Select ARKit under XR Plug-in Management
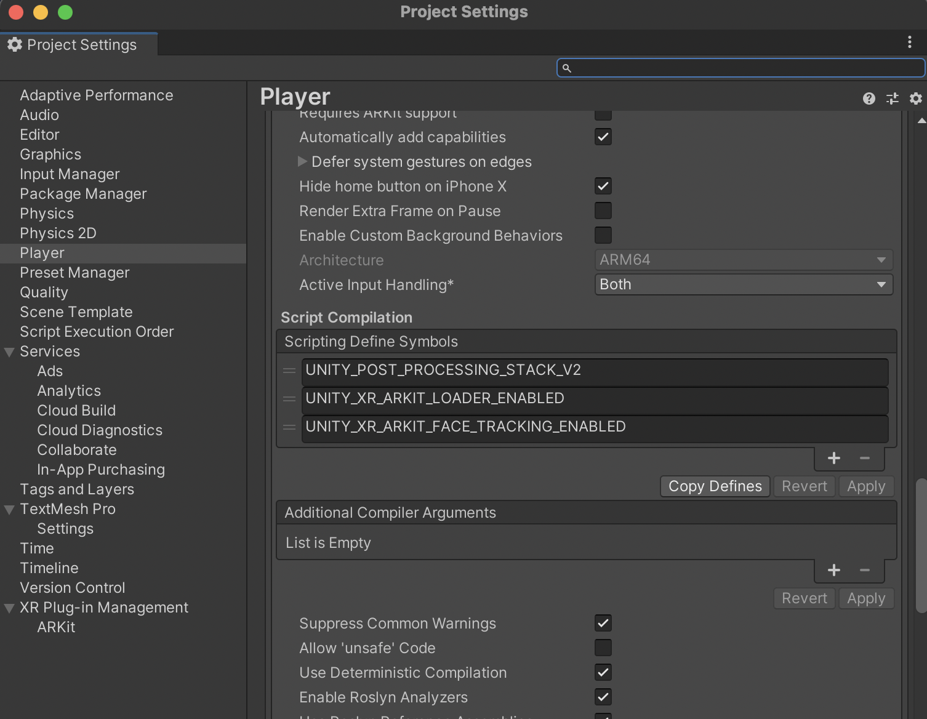The image size is (927, 719). tap(56, 627)
